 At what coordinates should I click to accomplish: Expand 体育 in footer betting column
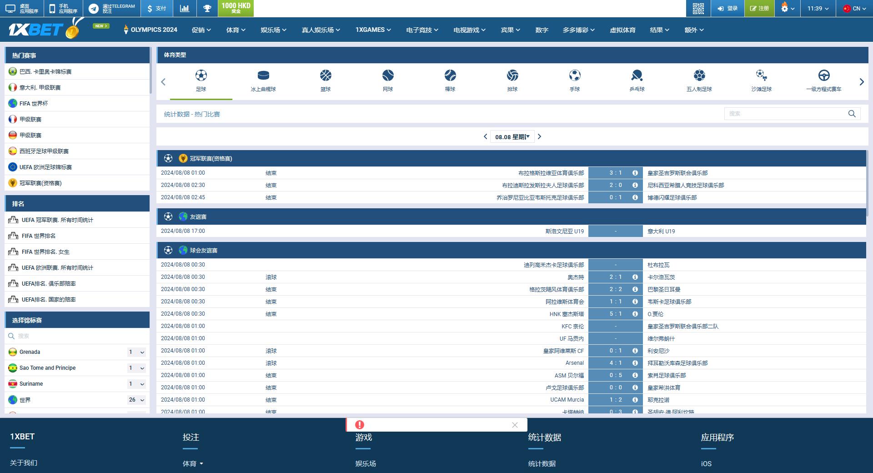tap(193, 464)
